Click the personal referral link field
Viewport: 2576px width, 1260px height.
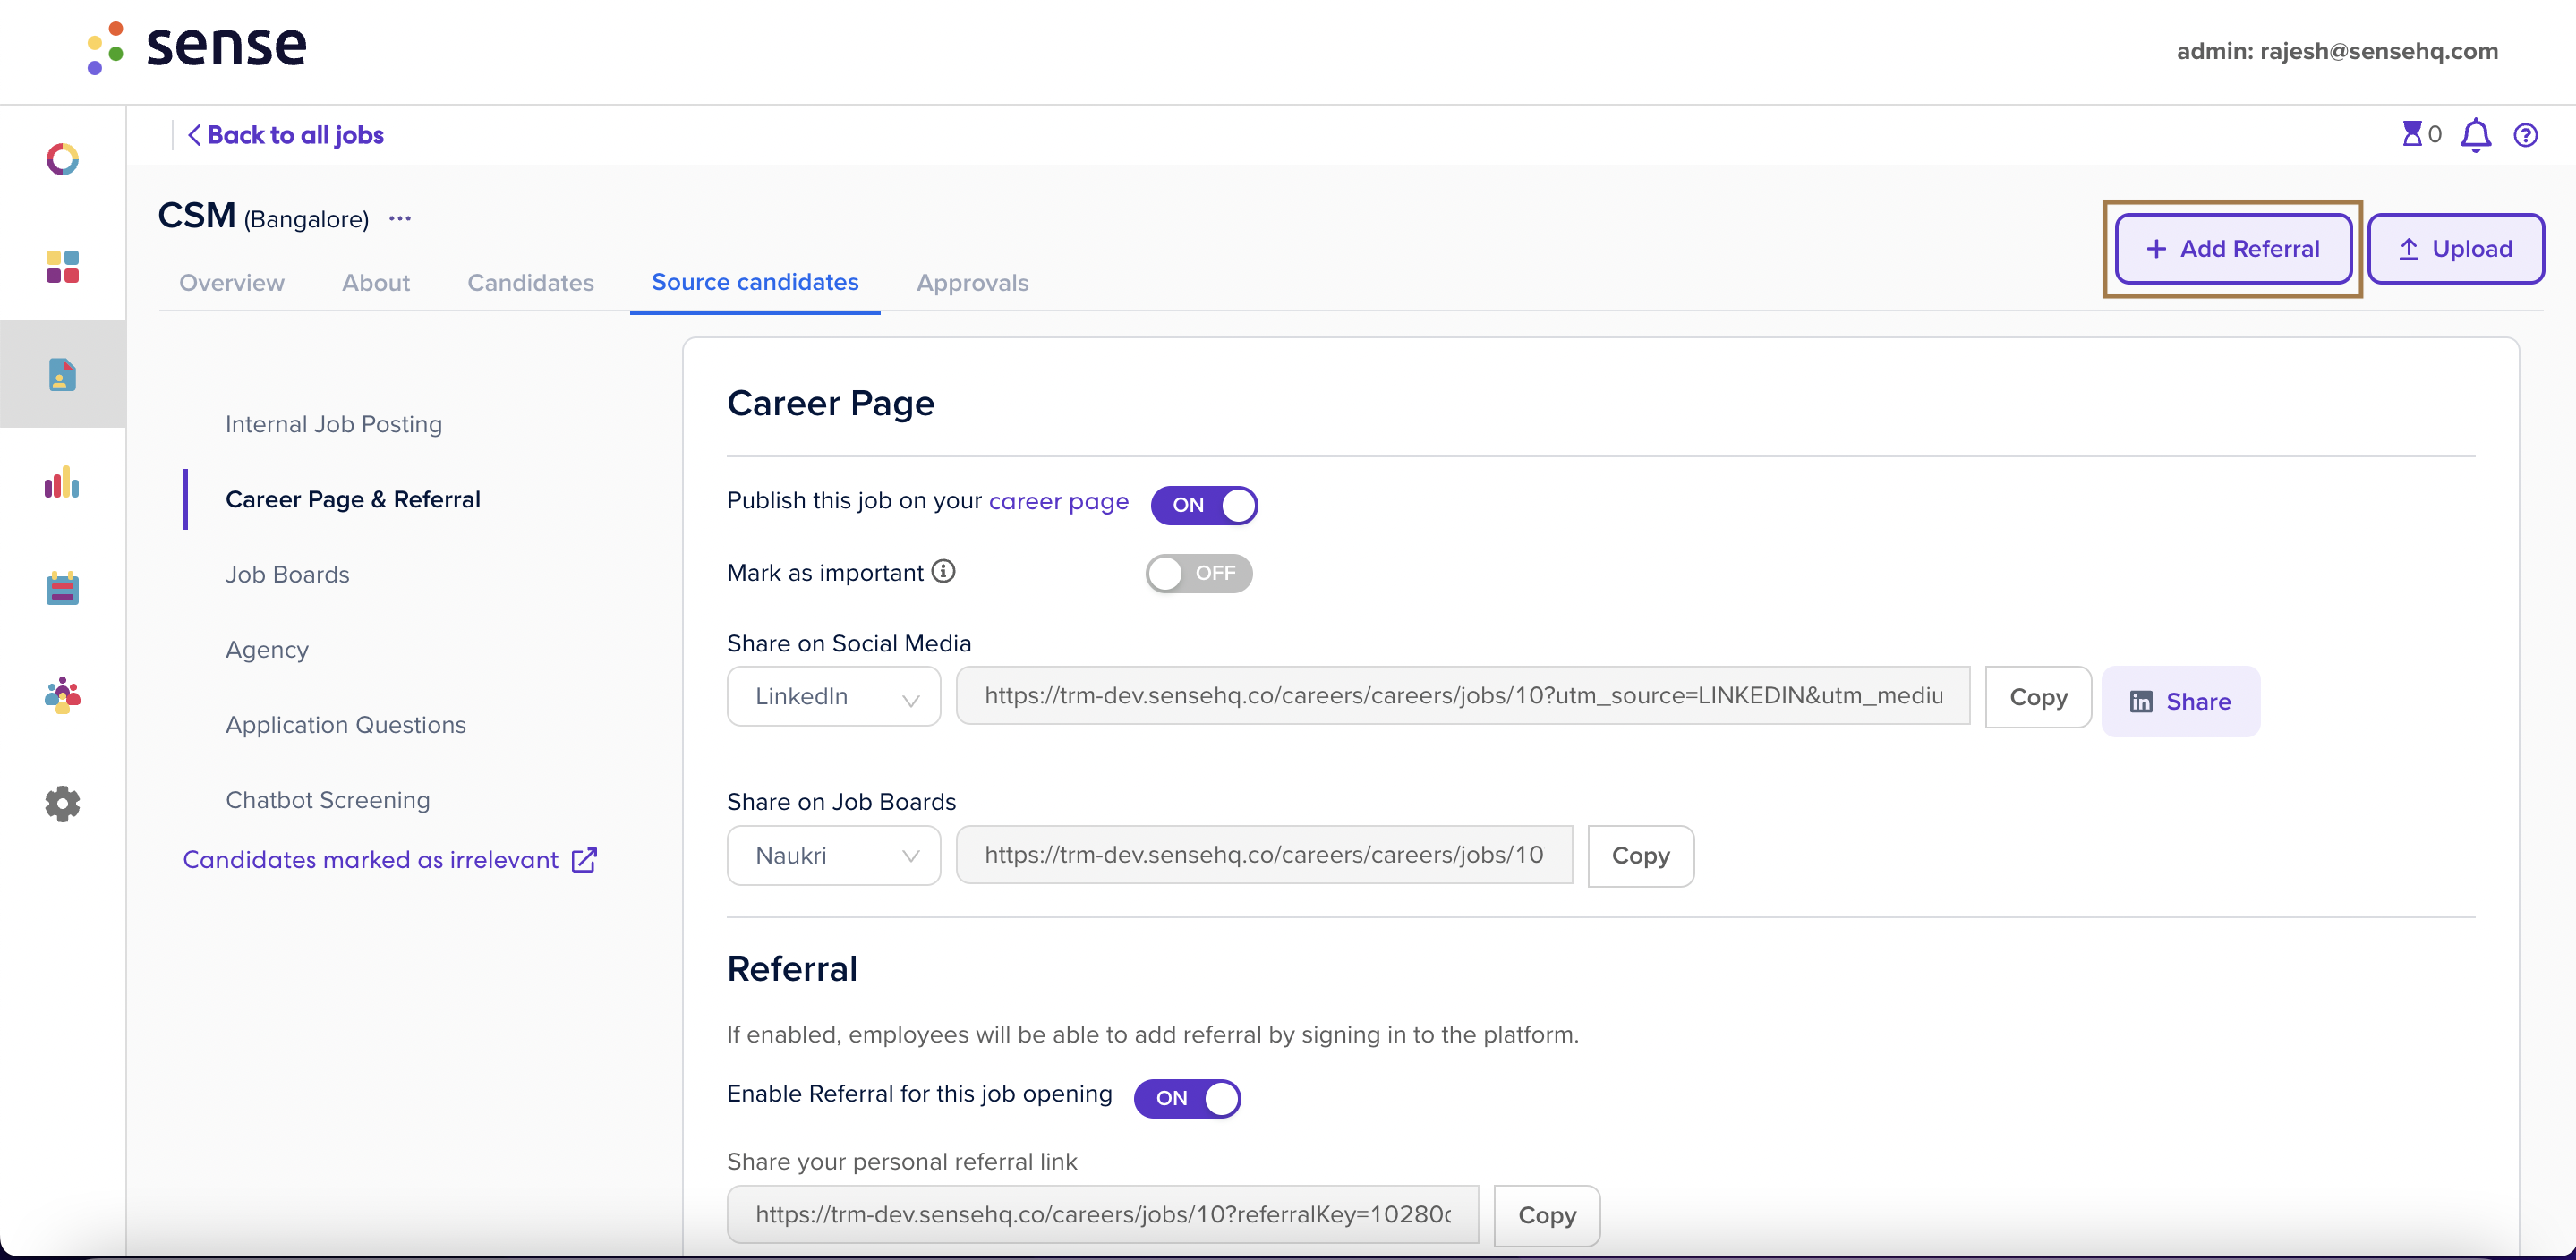point(1103,1215)
